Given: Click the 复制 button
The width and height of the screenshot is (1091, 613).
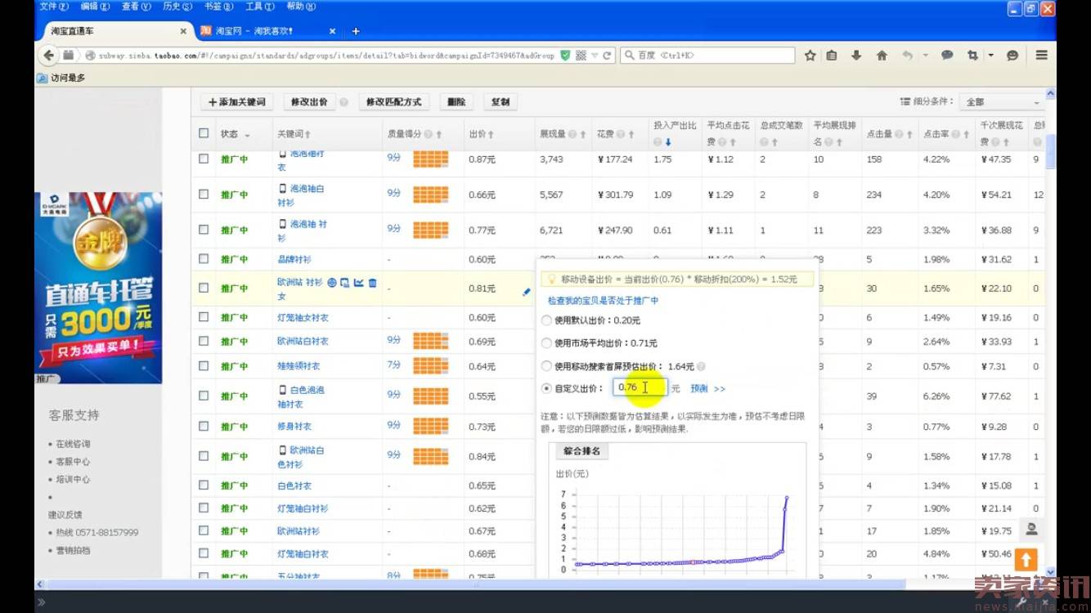Looking at the screenshot, I should click(501, 102).
